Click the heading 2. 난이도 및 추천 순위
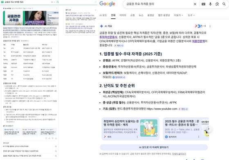This screenshot has height=160, width=229. [117, 86]
